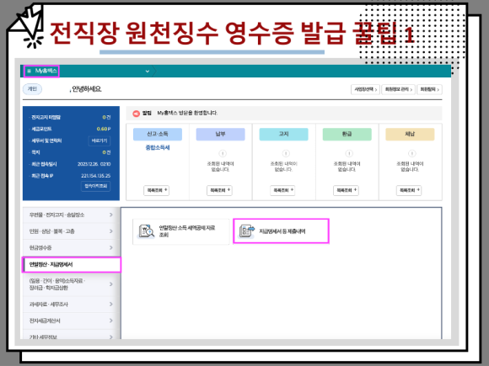Open the My홈택스 hamburger menu icon
489x366 pixels.
tap(29, 72)
